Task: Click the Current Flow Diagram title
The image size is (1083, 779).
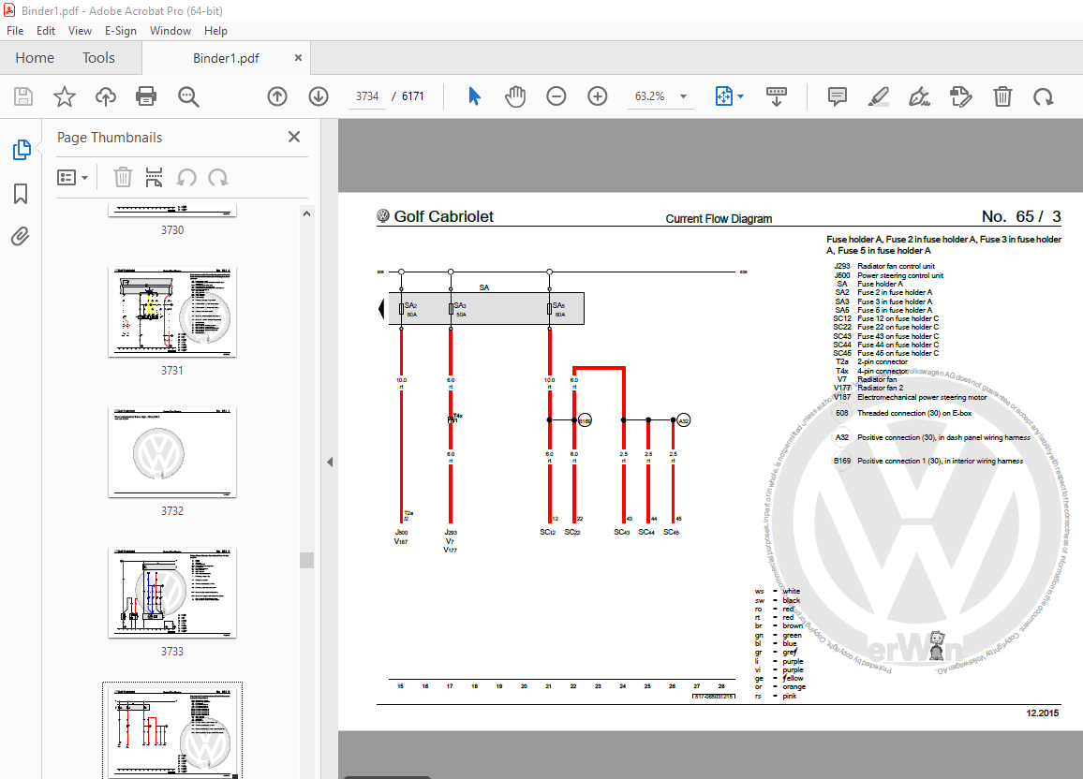Action: (x=719, y=219)
